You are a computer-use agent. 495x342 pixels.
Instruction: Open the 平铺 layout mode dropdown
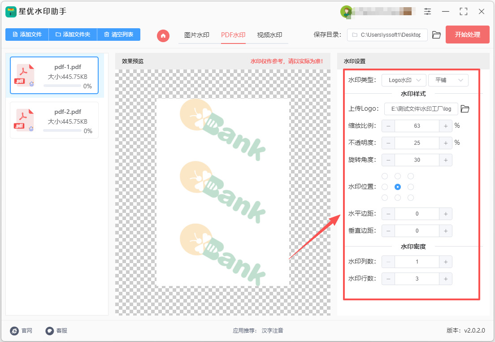pyautogui.click(x=448, y=80)
